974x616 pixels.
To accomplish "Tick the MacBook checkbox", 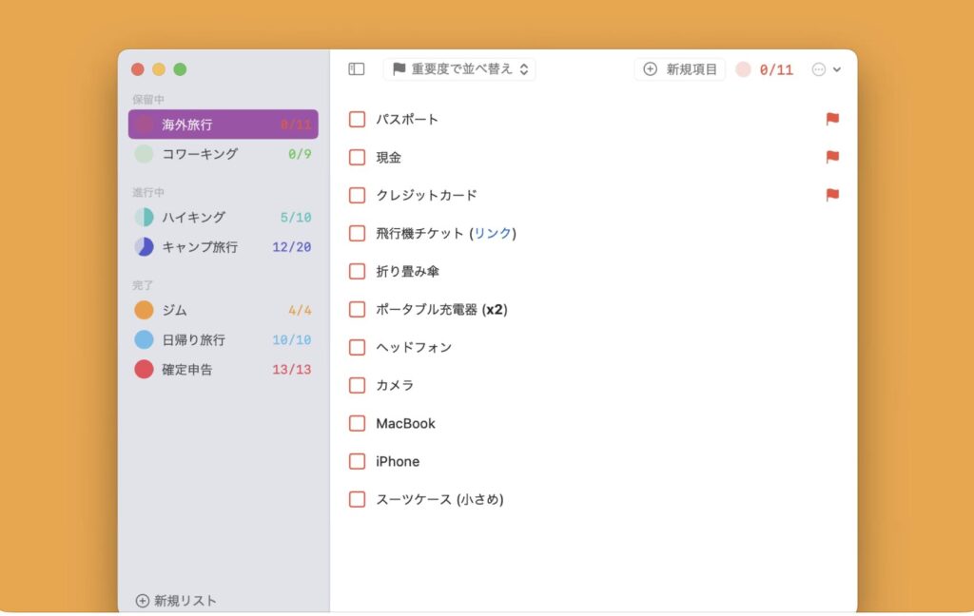I will point(357,423).
